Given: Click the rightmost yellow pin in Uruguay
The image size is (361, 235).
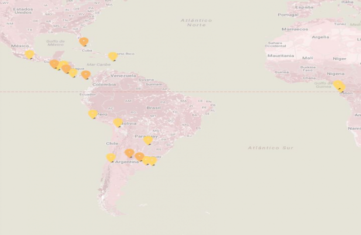Looking at the screenshot, I should [153, 161].
